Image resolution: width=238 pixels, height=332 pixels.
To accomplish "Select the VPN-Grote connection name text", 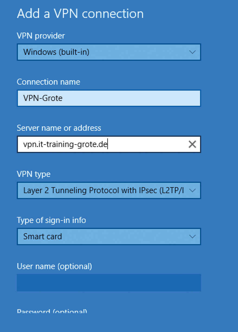I will click(x=42, y=98).
